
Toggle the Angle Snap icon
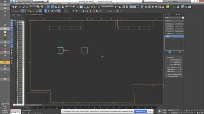coord(89,7)
